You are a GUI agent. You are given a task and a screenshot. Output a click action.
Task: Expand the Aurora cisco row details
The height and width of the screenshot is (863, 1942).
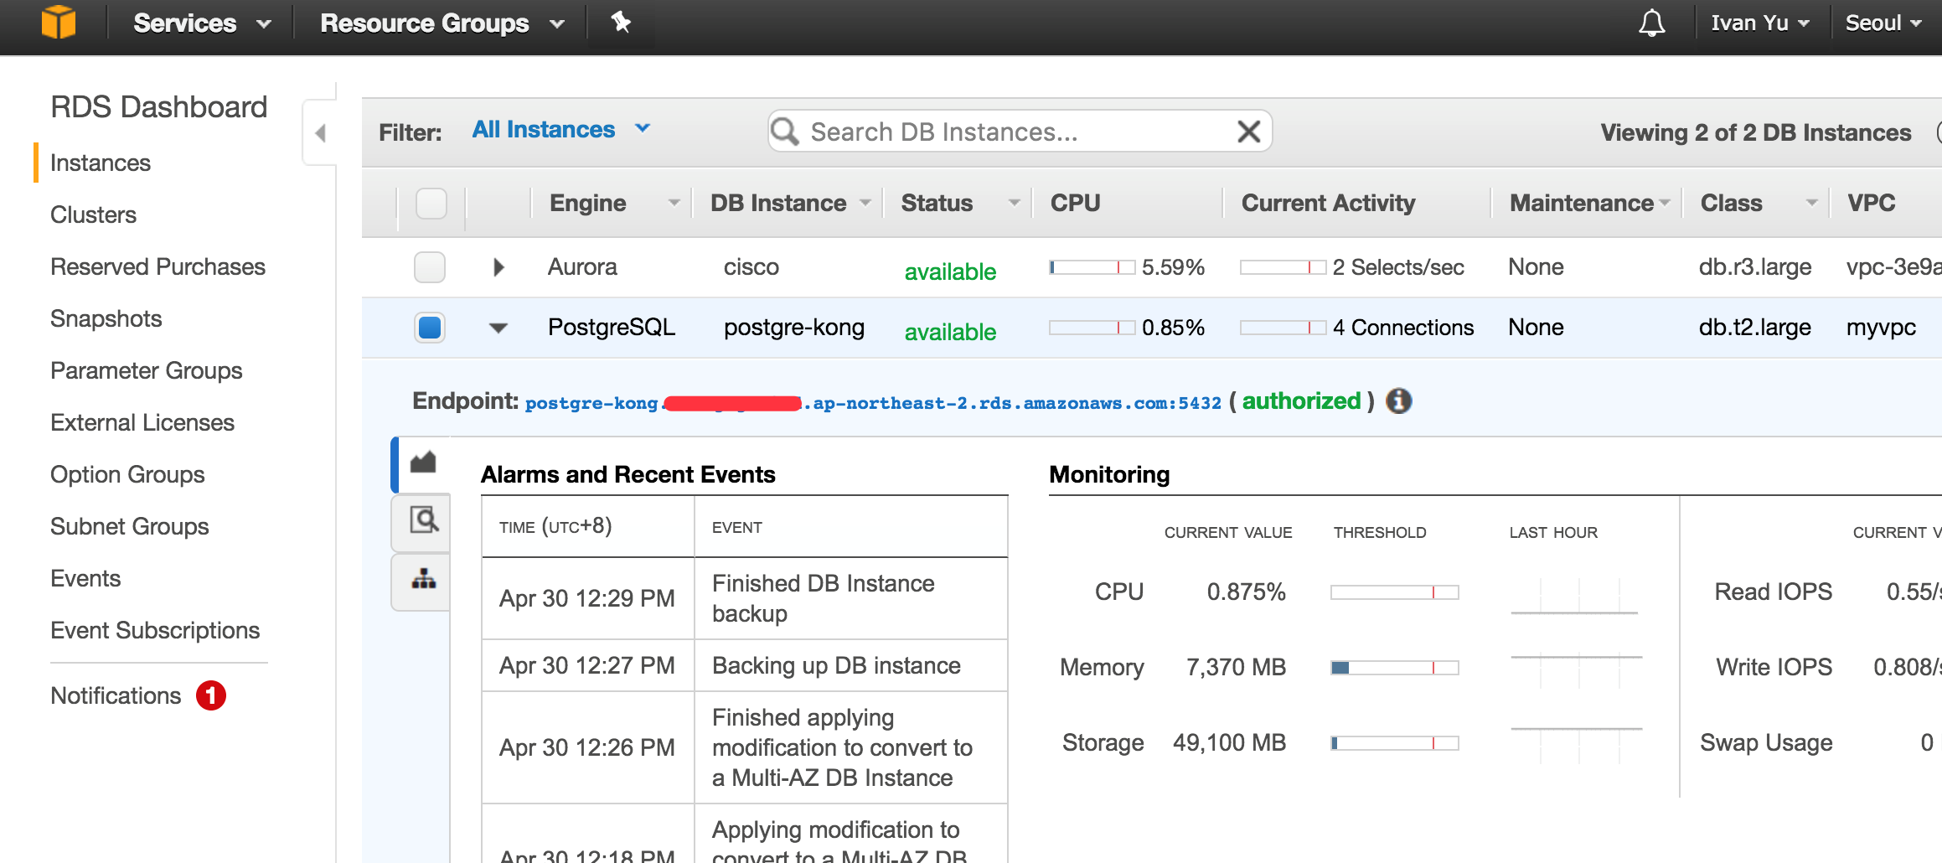click(499, 267)
